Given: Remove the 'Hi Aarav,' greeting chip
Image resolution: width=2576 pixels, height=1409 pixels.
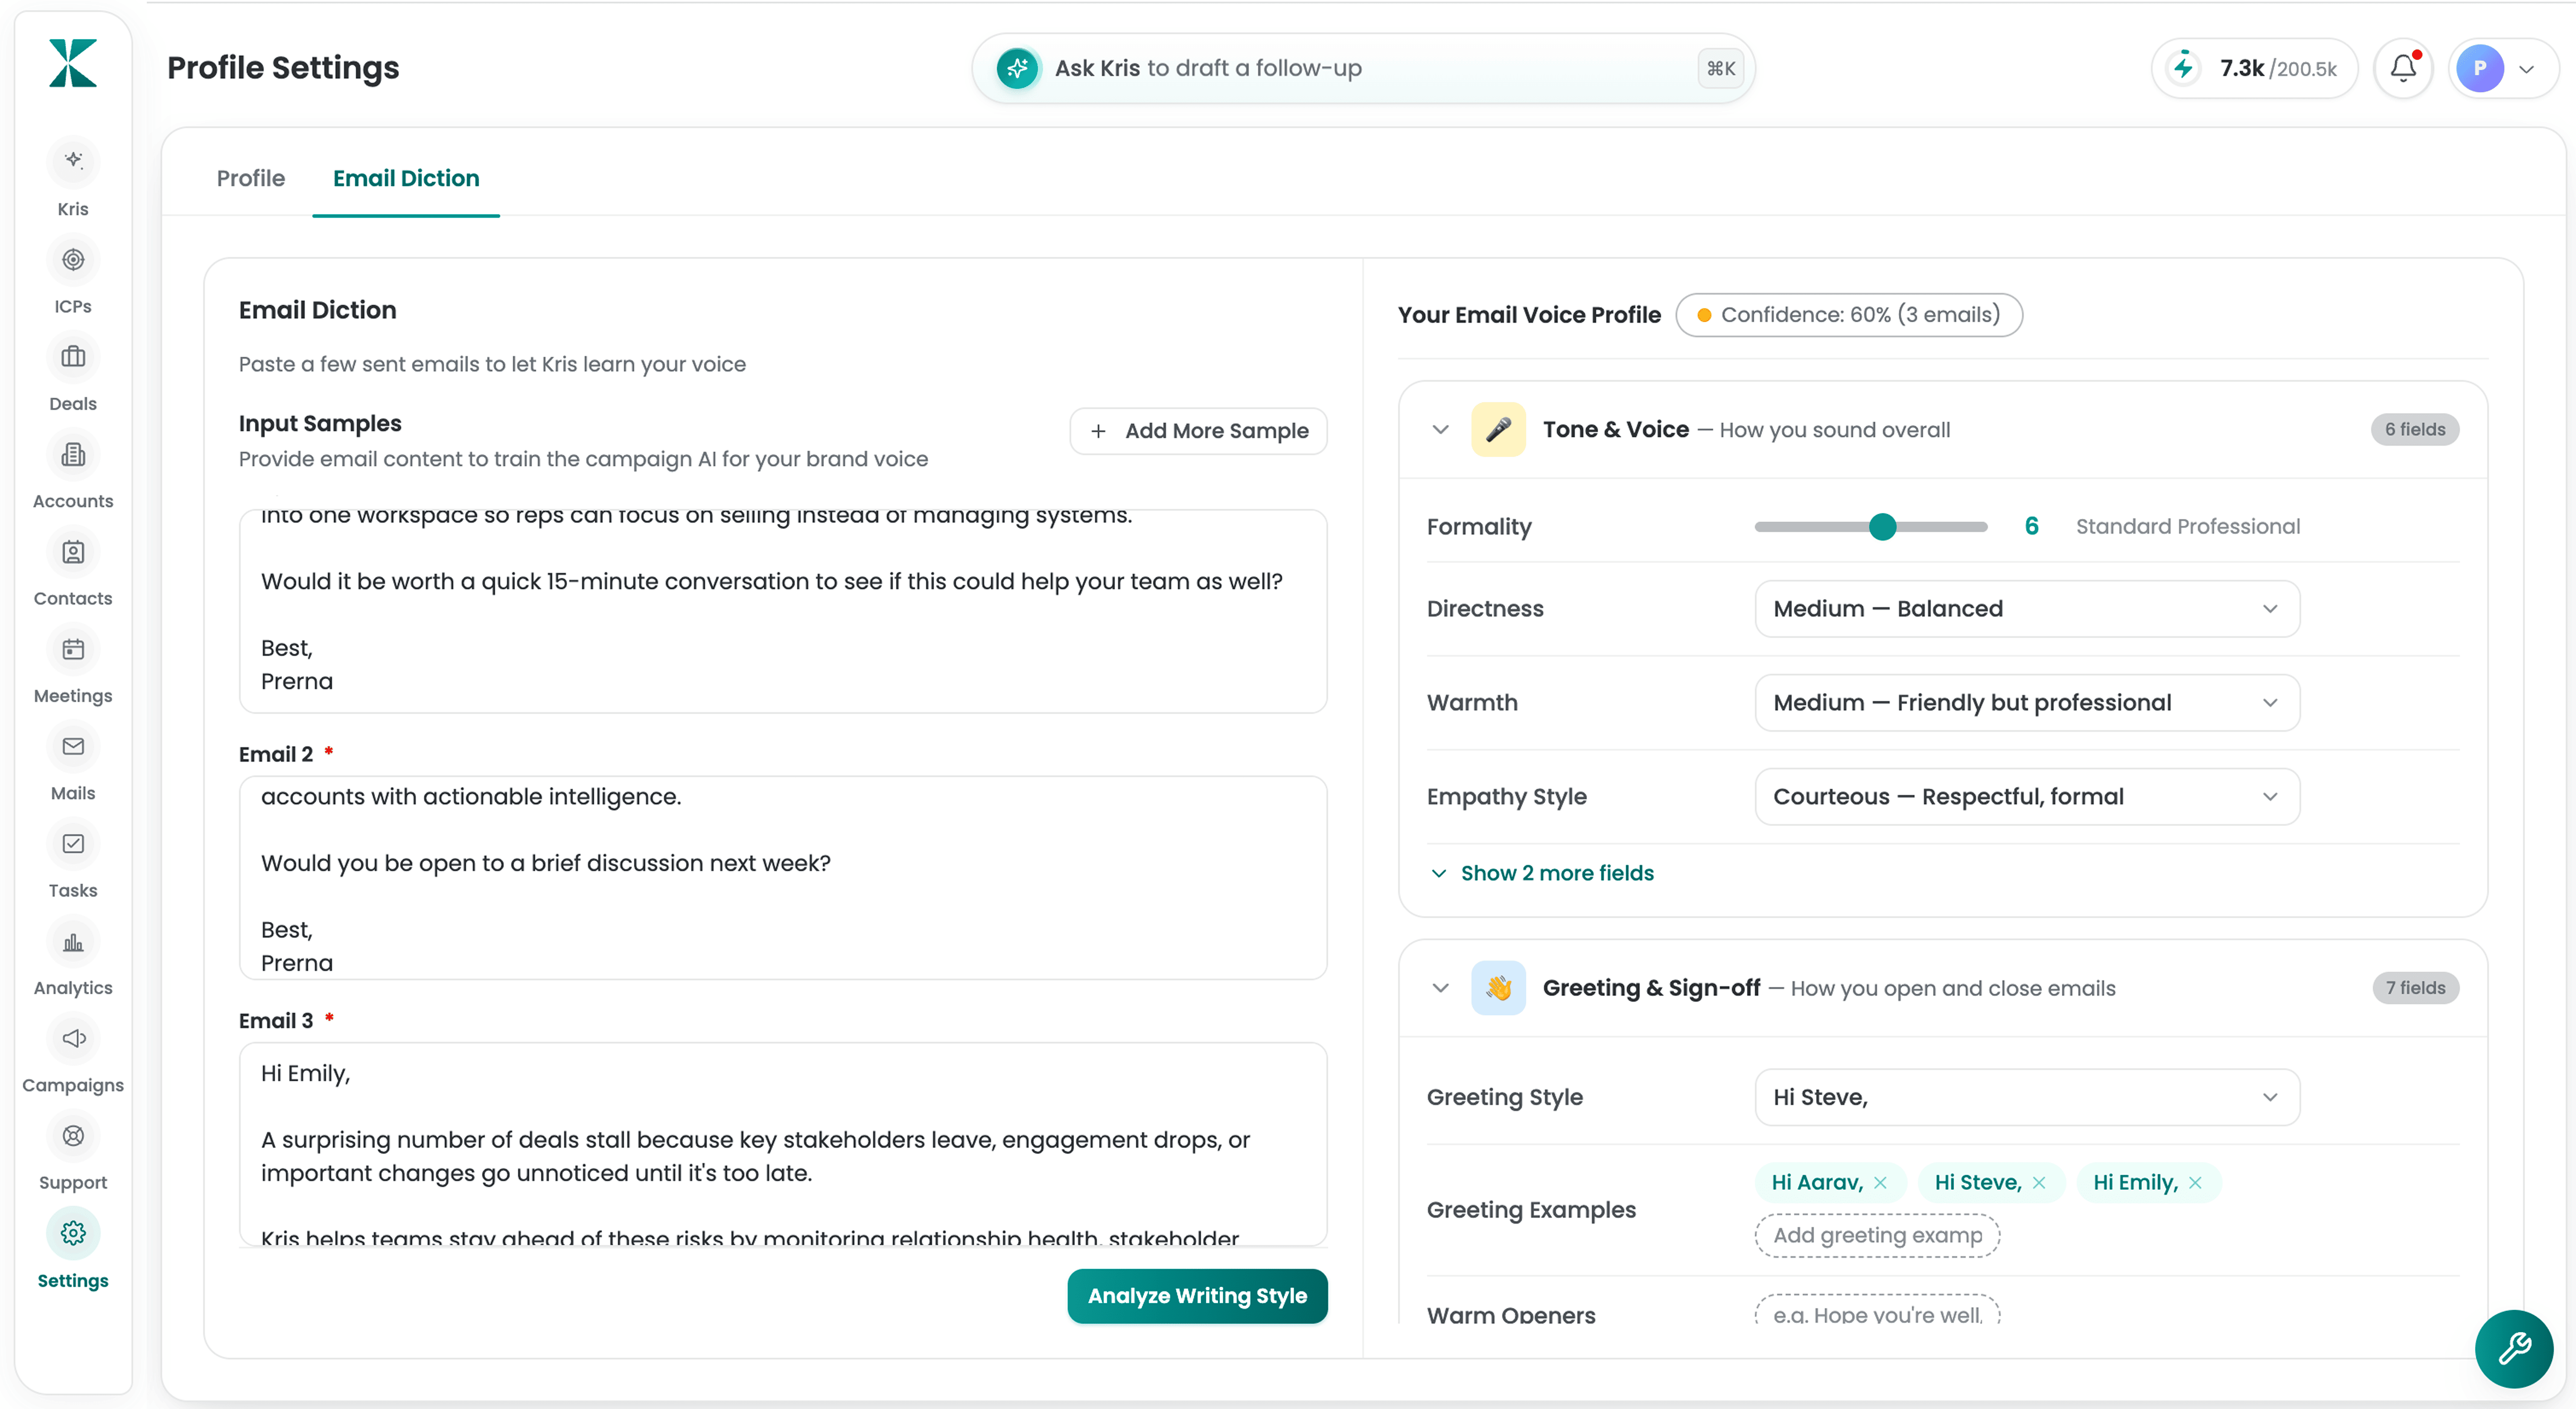Looking at the screenshot, I should [1881, 1183].
